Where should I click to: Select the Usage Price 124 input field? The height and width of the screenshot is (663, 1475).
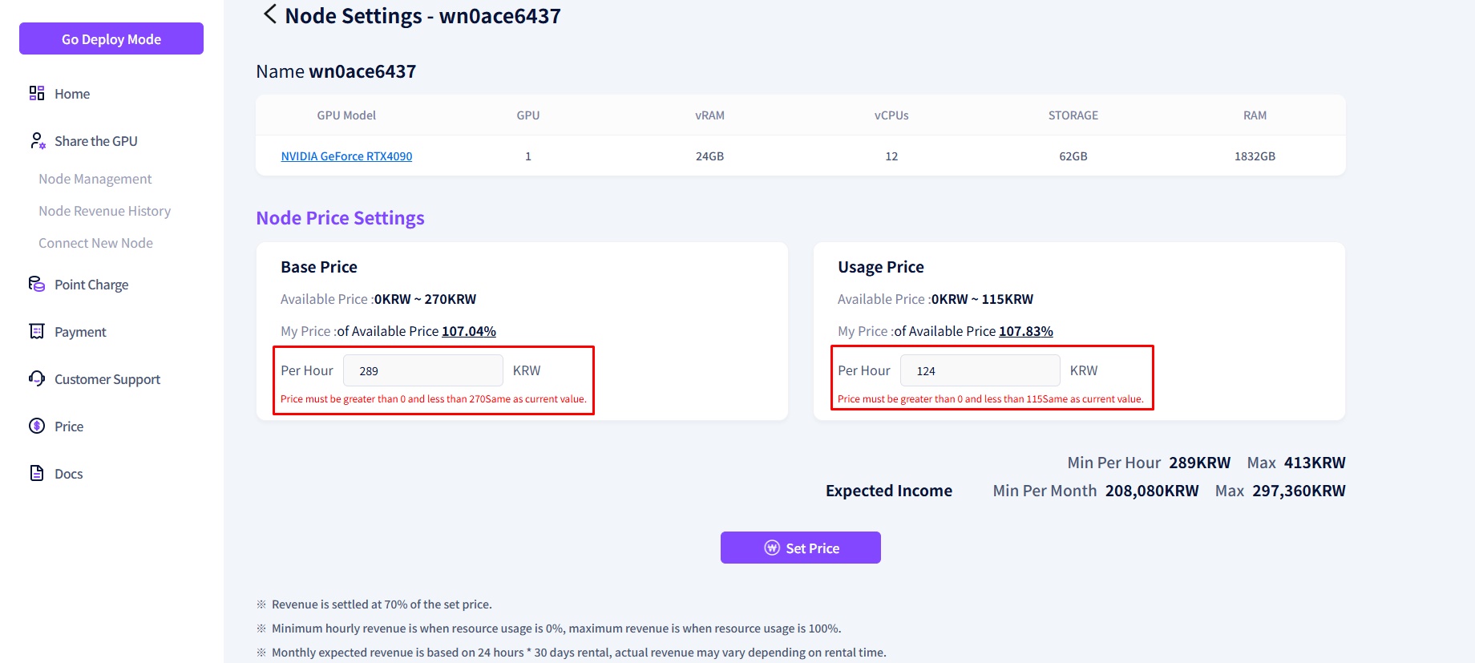click(x=980, y=370)
